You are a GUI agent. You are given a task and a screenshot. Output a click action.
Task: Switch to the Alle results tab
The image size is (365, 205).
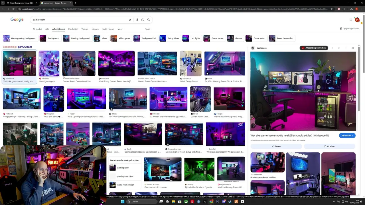click(x=47, y=29)
